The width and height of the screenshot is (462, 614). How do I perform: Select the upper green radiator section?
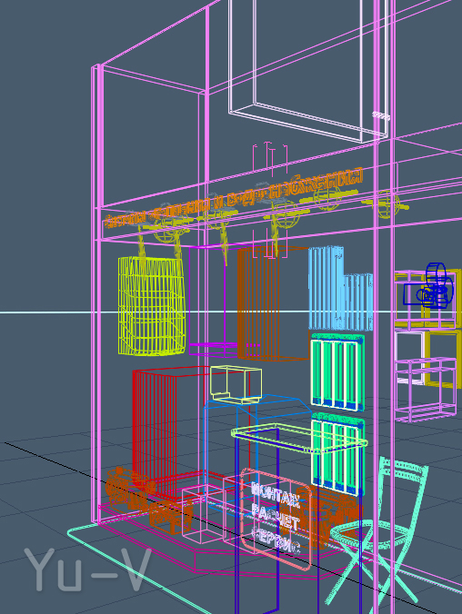tap(337, 372)
